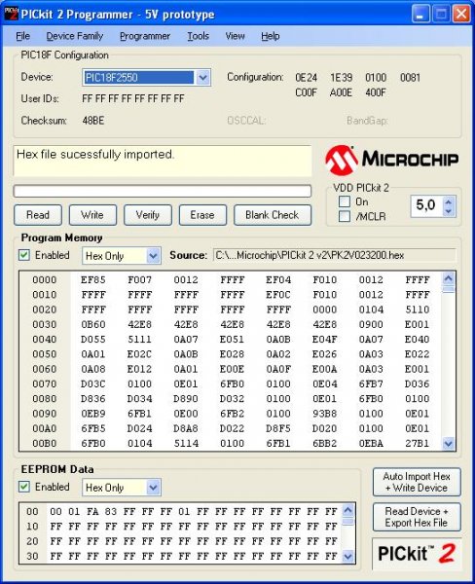Toggle EEPROM Data Enabled checkbox
Viewport: 475px width, 584px height.
tap(24, 487)
